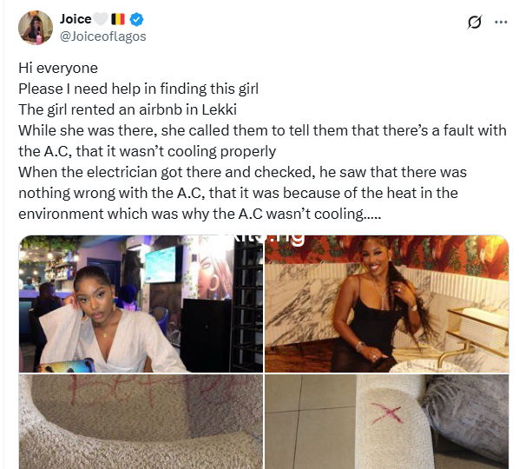The image size is (519, 469).
Task: Click the white heart emoji after Joice
Action: (101, 19)
